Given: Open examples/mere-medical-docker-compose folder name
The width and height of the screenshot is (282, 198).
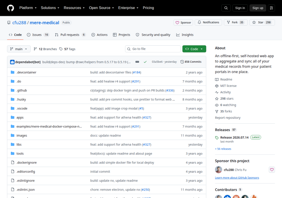Looking at the screenshot, I should [49, 126].
